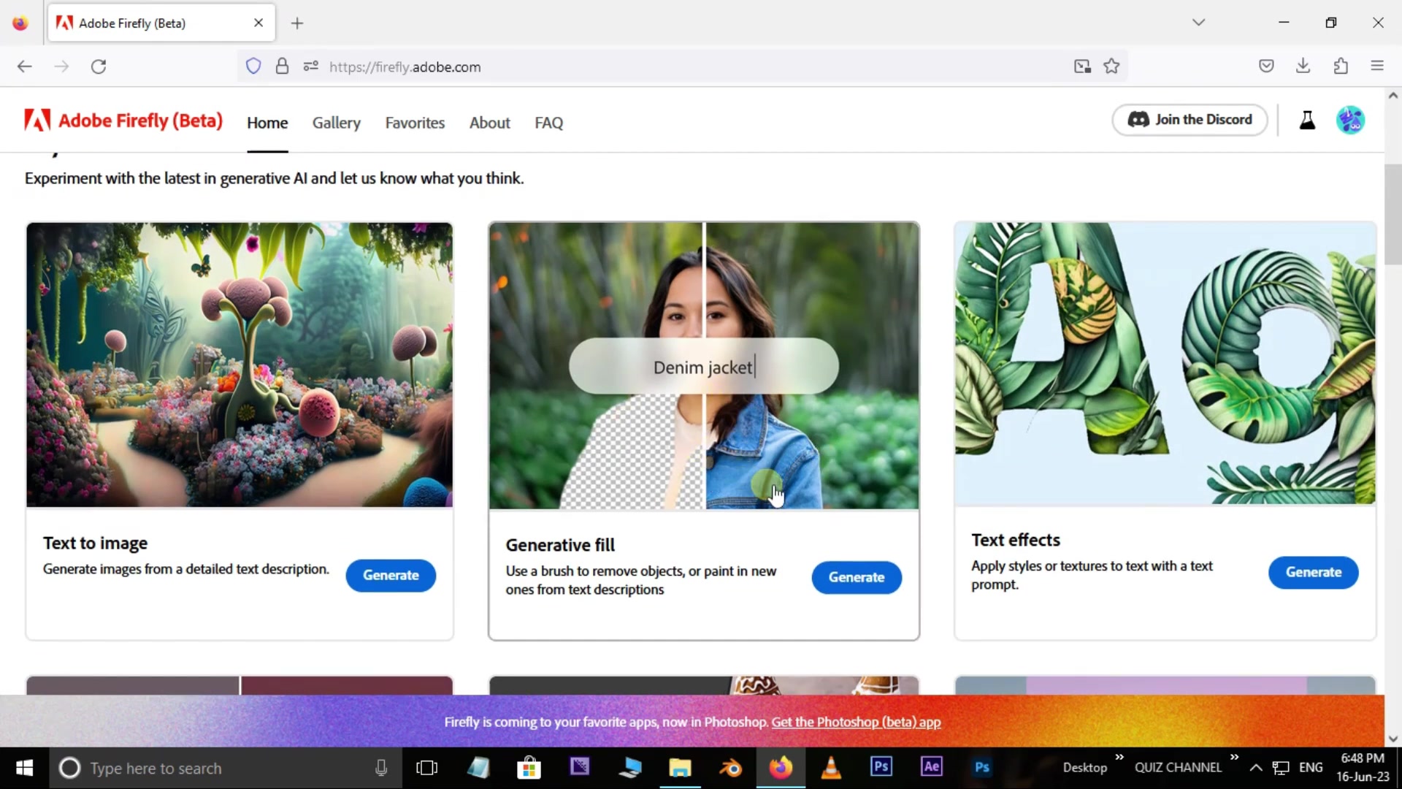Open the Windows Start menu
Screen dimensions: 1402x789
click(x=24, y=768)
